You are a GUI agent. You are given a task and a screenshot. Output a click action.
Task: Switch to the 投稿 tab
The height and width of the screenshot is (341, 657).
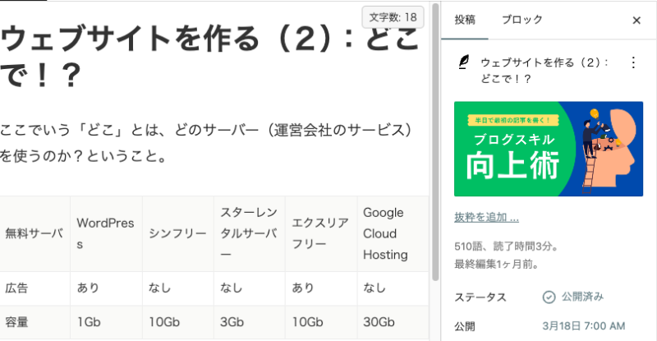click(465, 20)
